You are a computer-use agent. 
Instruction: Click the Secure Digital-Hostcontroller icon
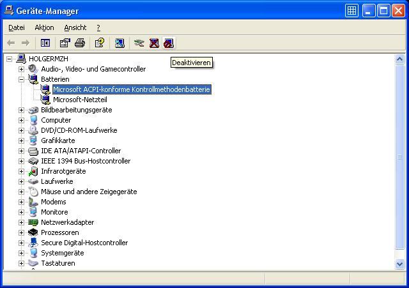(x=33, y=243)
